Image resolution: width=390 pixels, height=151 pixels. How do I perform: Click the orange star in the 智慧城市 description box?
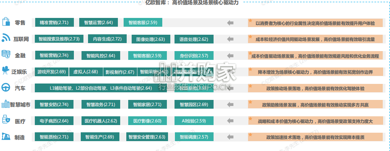pos(250,102)
